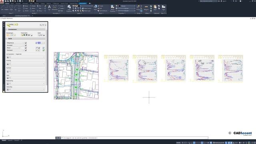Activate the Scale command
Image resolution: width=256 pixels, height=144 pixels.
point(32,11)
